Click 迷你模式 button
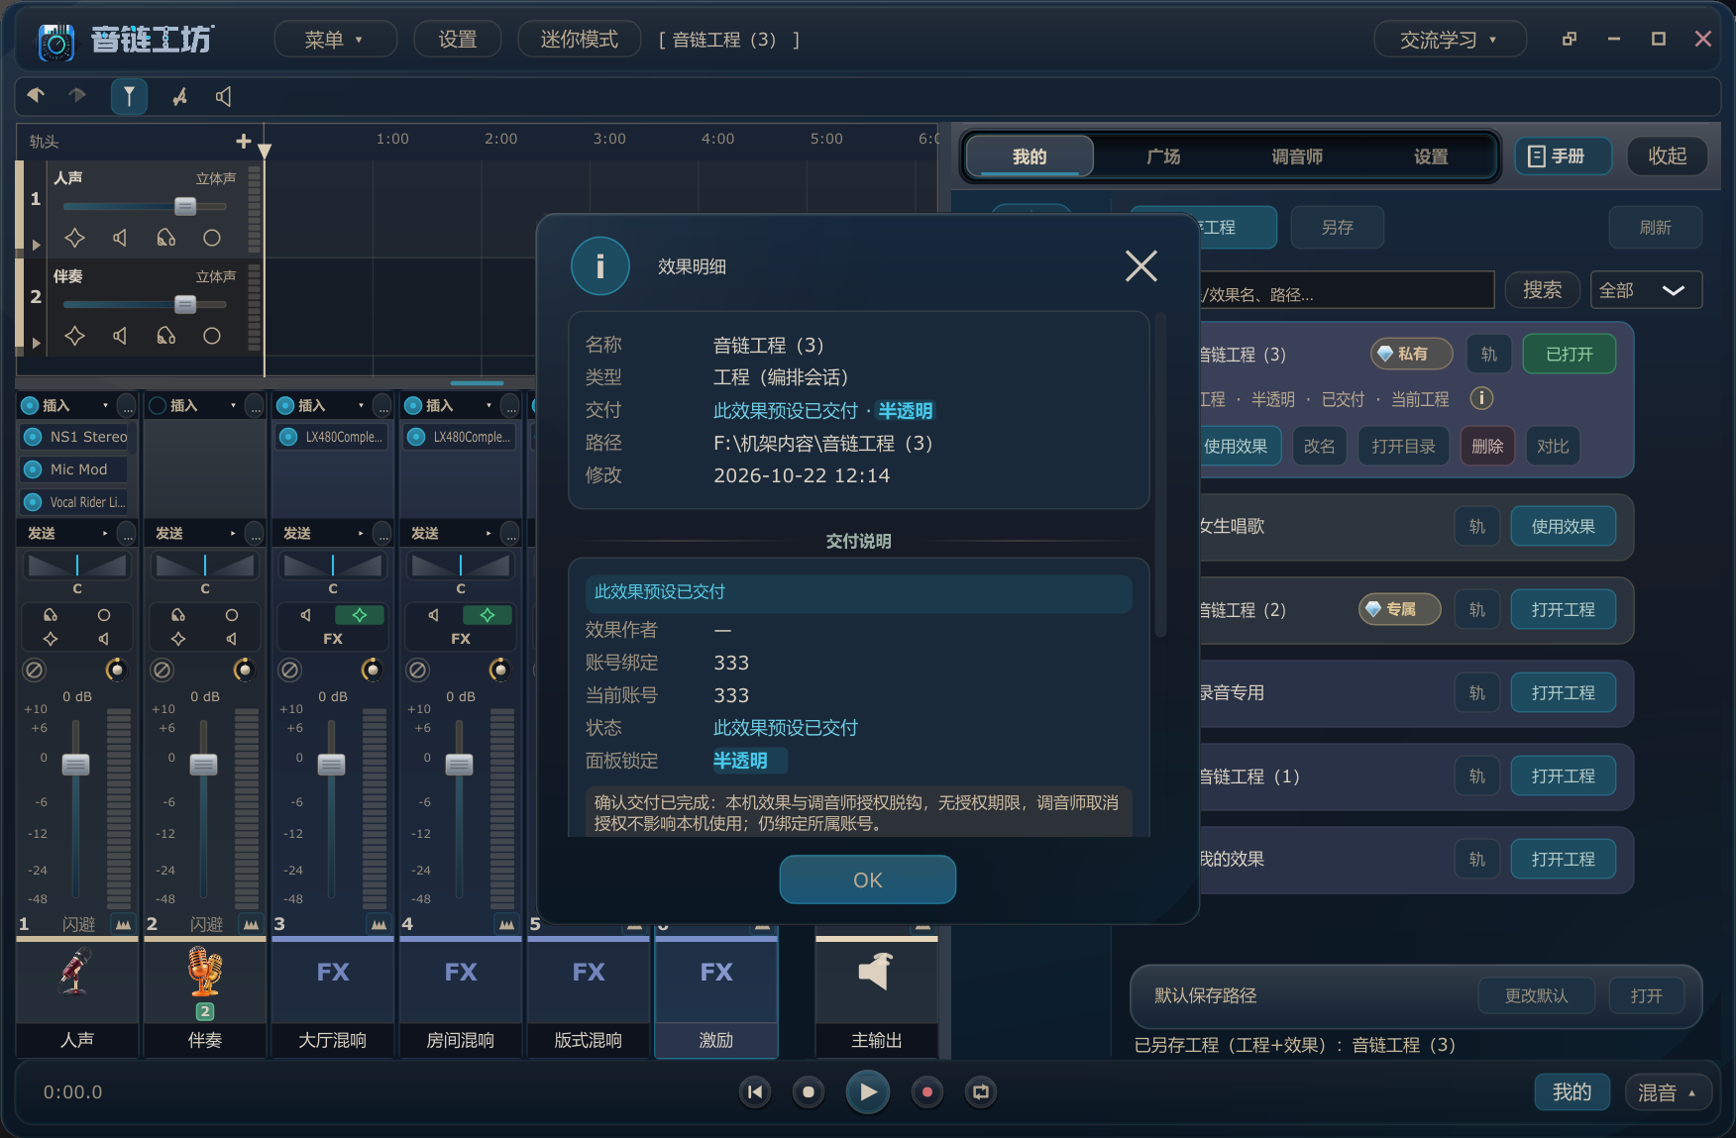The width and height of the screenshot is (1736, 1138). click(x=580, y=40)
